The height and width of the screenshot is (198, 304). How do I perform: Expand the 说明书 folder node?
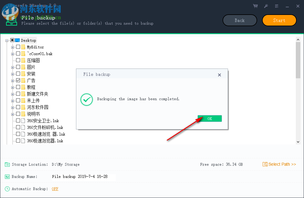tap(12, 114)
